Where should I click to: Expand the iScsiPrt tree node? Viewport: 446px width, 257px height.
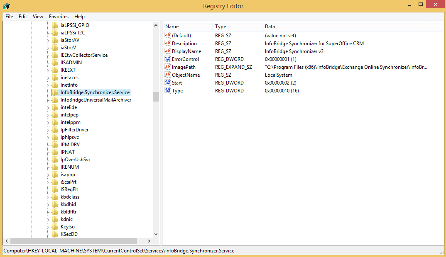pyautogui.click(x=48, y=182)
